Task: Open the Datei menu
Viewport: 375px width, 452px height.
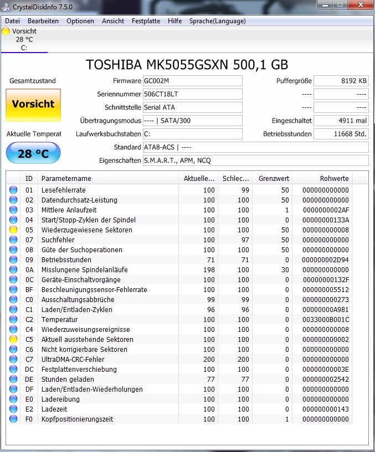Action: [12, 21]
